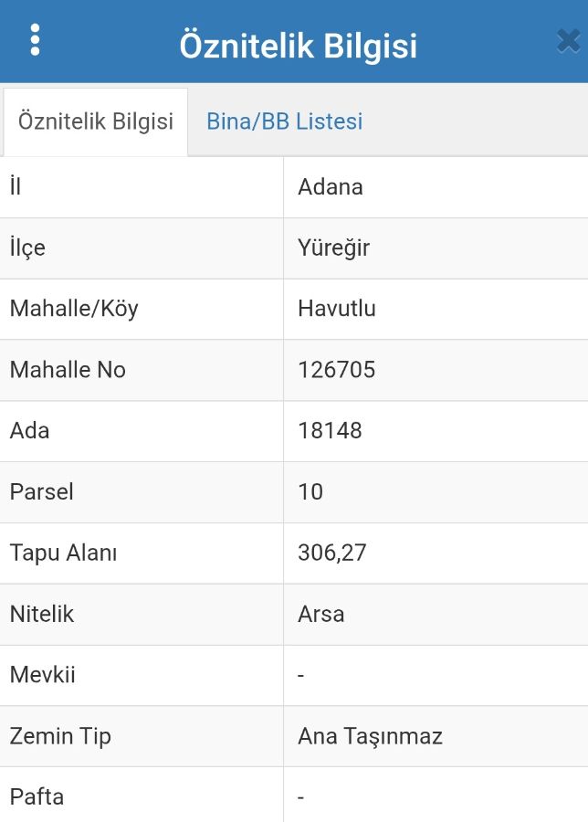
Task: Click the Pafta row label
Action: point(37,796)
